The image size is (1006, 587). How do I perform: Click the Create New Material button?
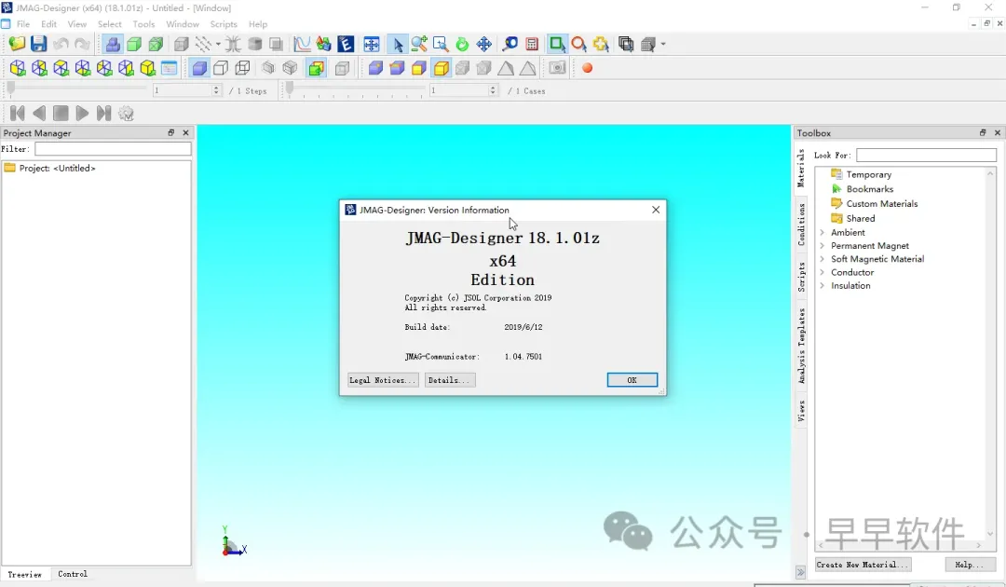[863, 565]
